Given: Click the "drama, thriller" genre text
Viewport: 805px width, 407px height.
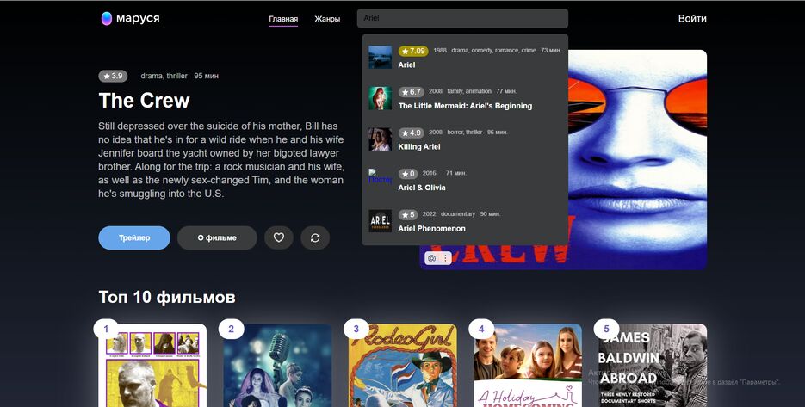Looking at the screenshot, I should (x=164, y=76).
